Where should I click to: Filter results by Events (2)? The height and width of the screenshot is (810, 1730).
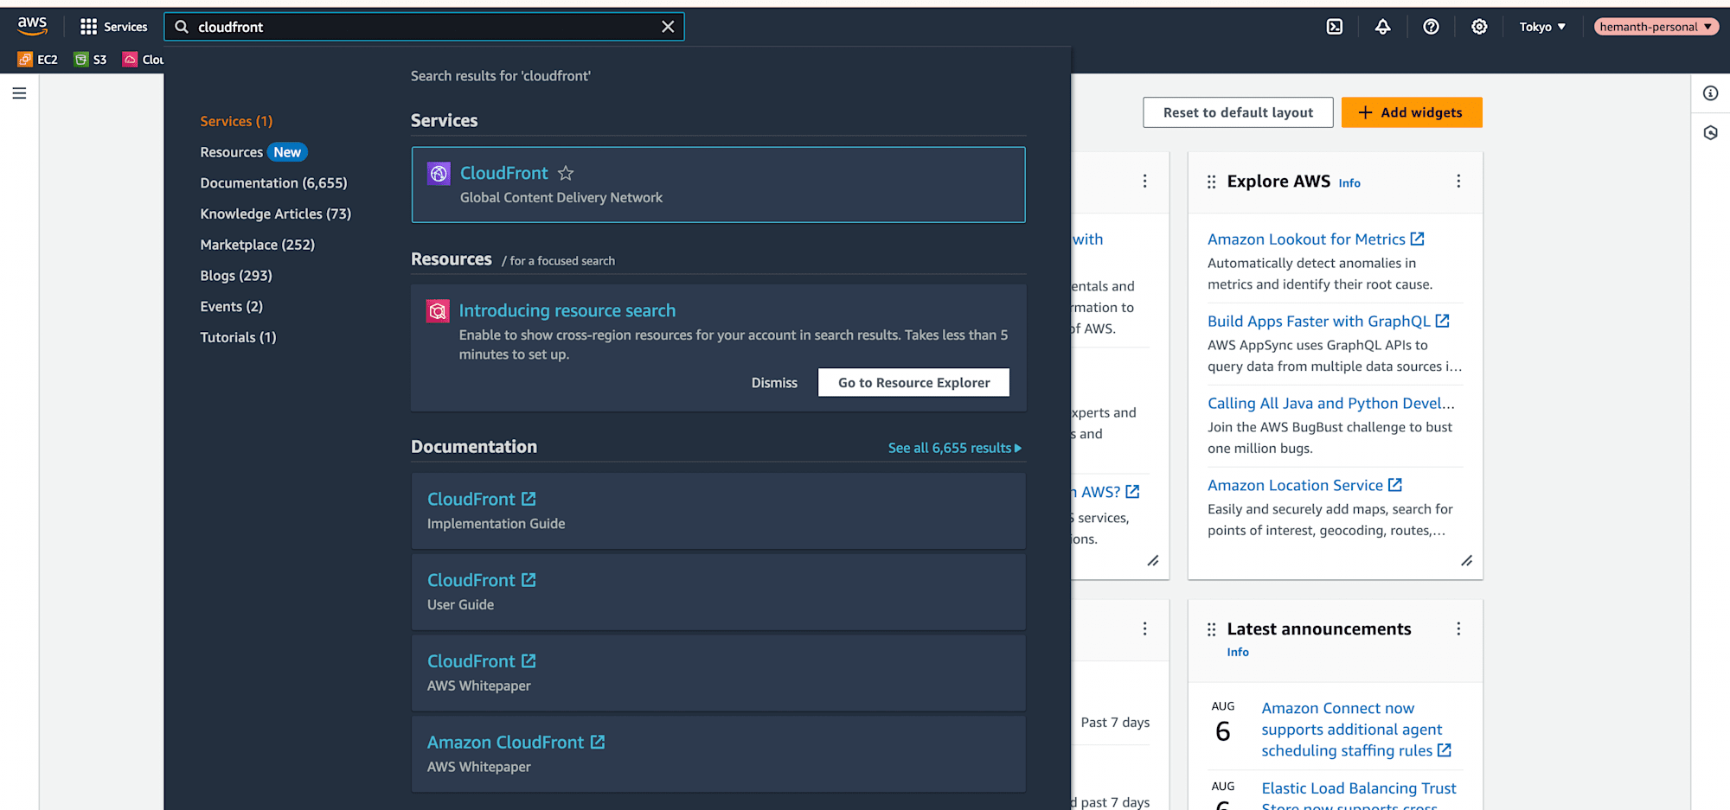click(231, 307)
